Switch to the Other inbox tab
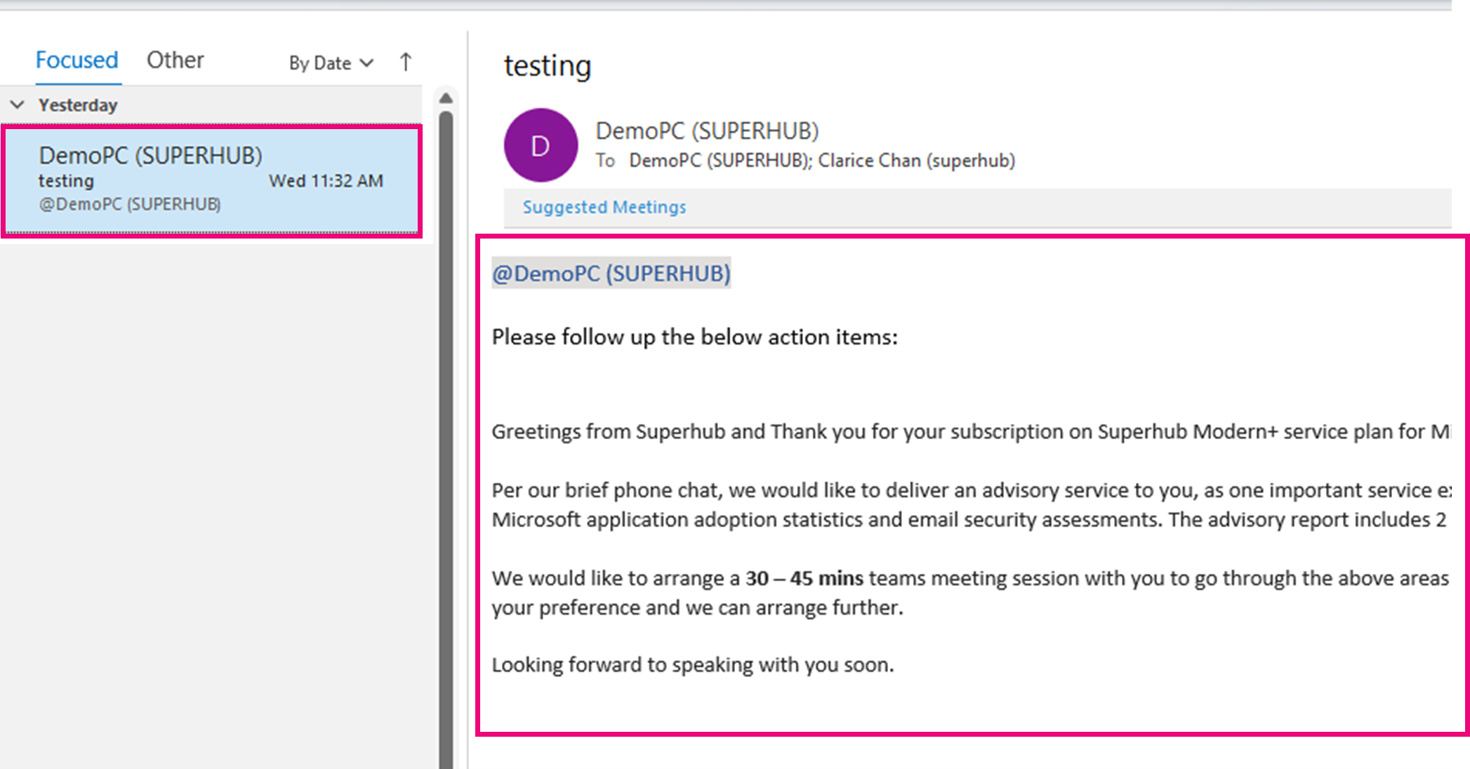The image size is (1470, 769). tap(175, 60)
